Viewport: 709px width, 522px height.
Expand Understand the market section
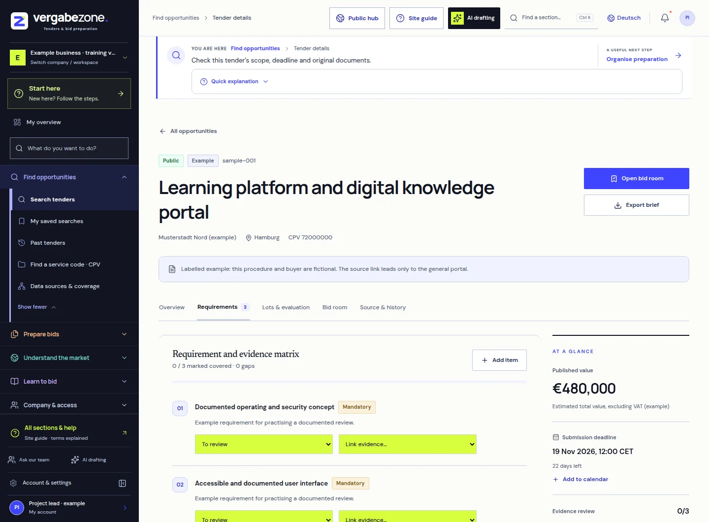tap(69, 358)
